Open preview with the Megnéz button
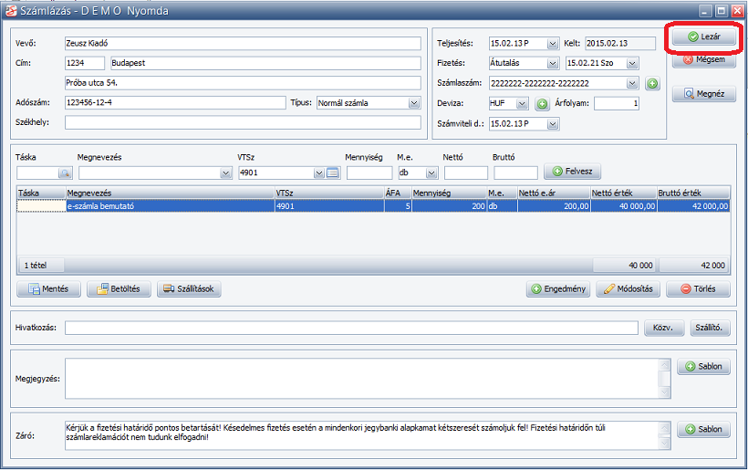The height and width of the screenshot is (470, 748). (x=704, y=93)
